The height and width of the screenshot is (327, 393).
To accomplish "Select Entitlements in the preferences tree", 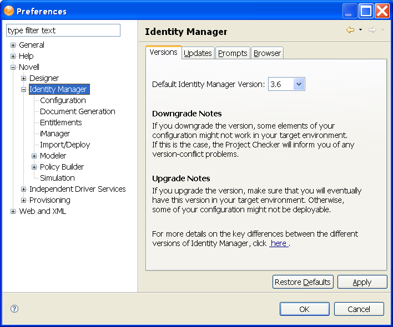I will coord(61,122).
